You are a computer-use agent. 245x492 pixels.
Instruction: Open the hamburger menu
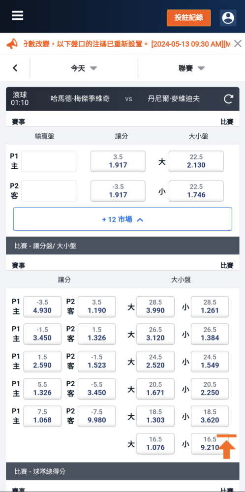(x=18, y=15)
